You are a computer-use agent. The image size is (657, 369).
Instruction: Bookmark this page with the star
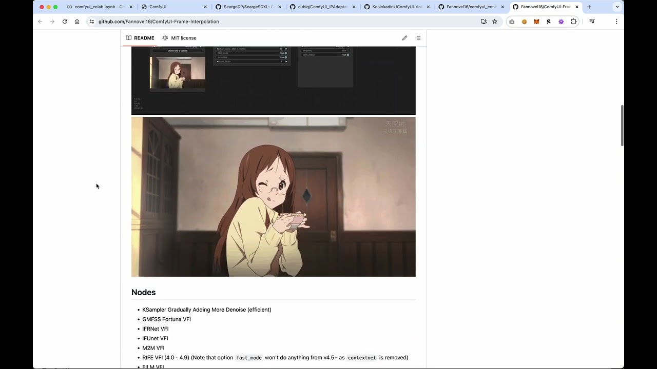495,22
